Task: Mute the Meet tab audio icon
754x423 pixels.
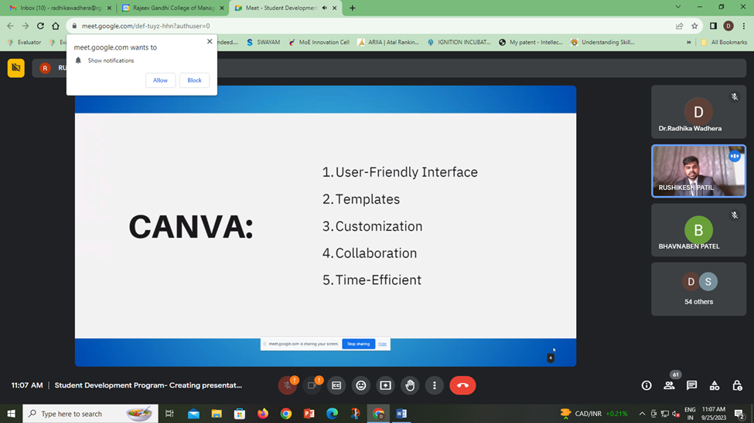Action: tap(325, 8)
